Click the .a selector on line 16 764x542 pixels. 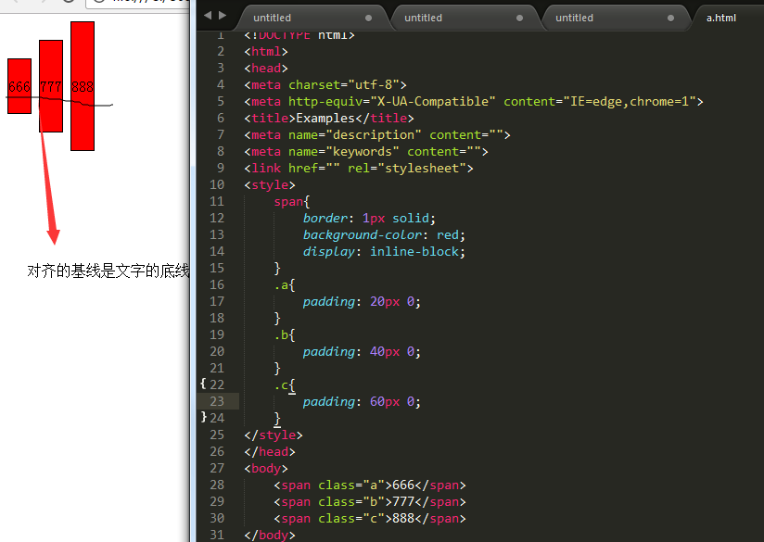281,284
